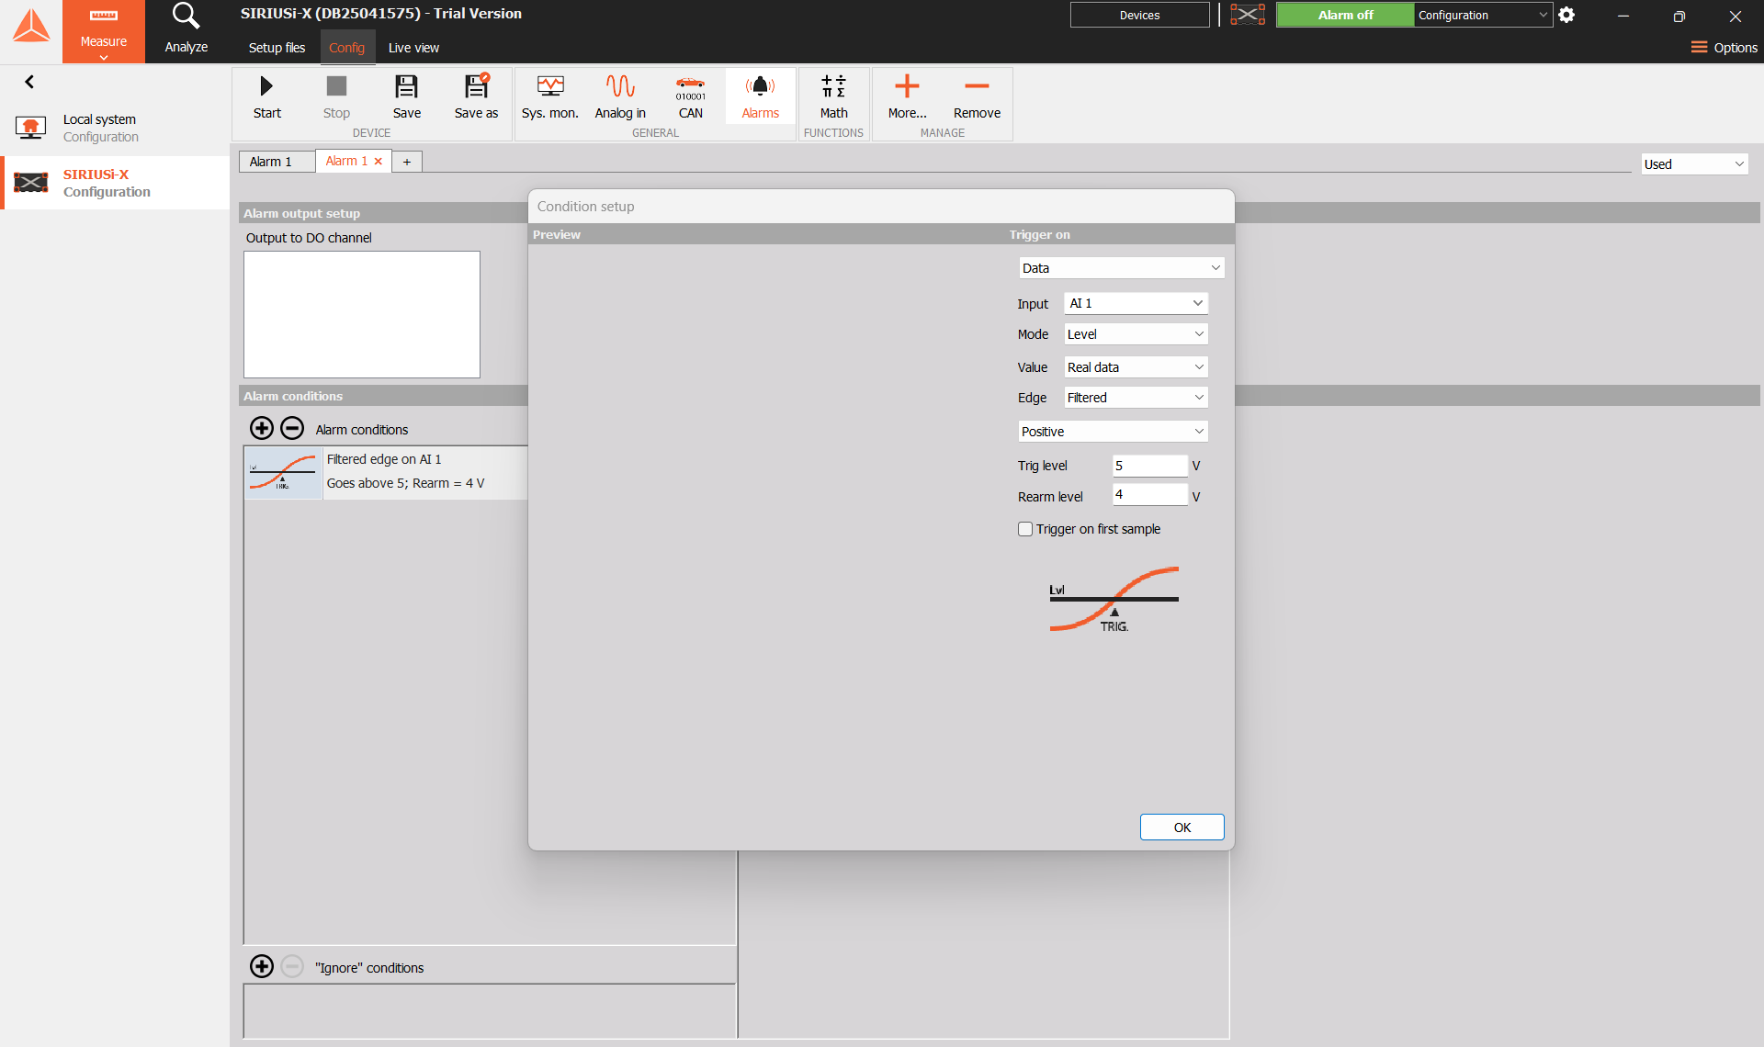
Task: Open the Edge Filtered dropdown
Action: coord(1136,398)
